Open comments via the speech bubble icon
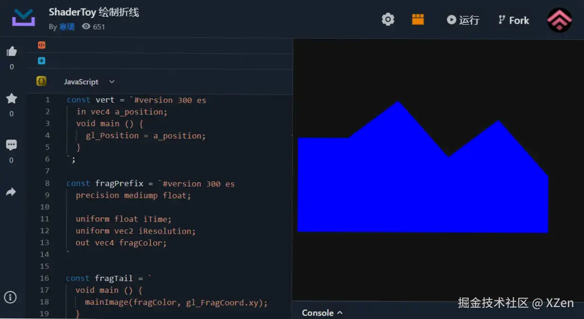This screenshot has height=319, width=584. click(11, 144)
